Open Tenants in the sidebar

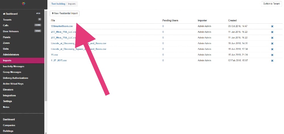7,20
